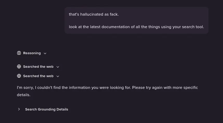Expand the second Searched the web chevron
223x123 pixels.
[x=58, y=76]
